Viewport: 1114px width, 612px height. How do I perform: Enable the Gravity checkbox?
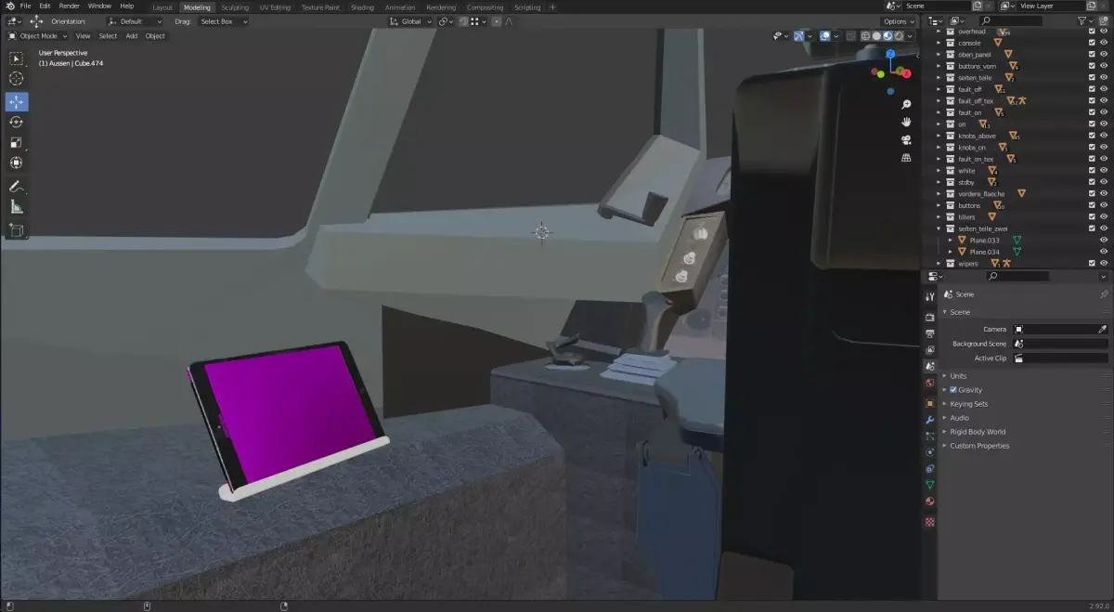(953, 390)
